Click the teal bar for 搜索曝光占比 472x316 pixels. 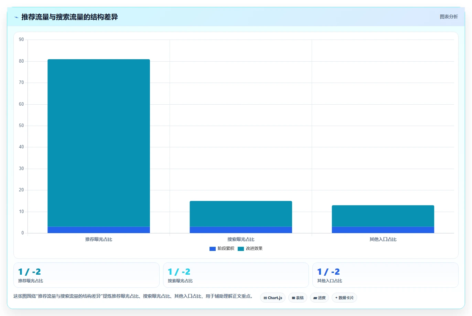(241, 214)
